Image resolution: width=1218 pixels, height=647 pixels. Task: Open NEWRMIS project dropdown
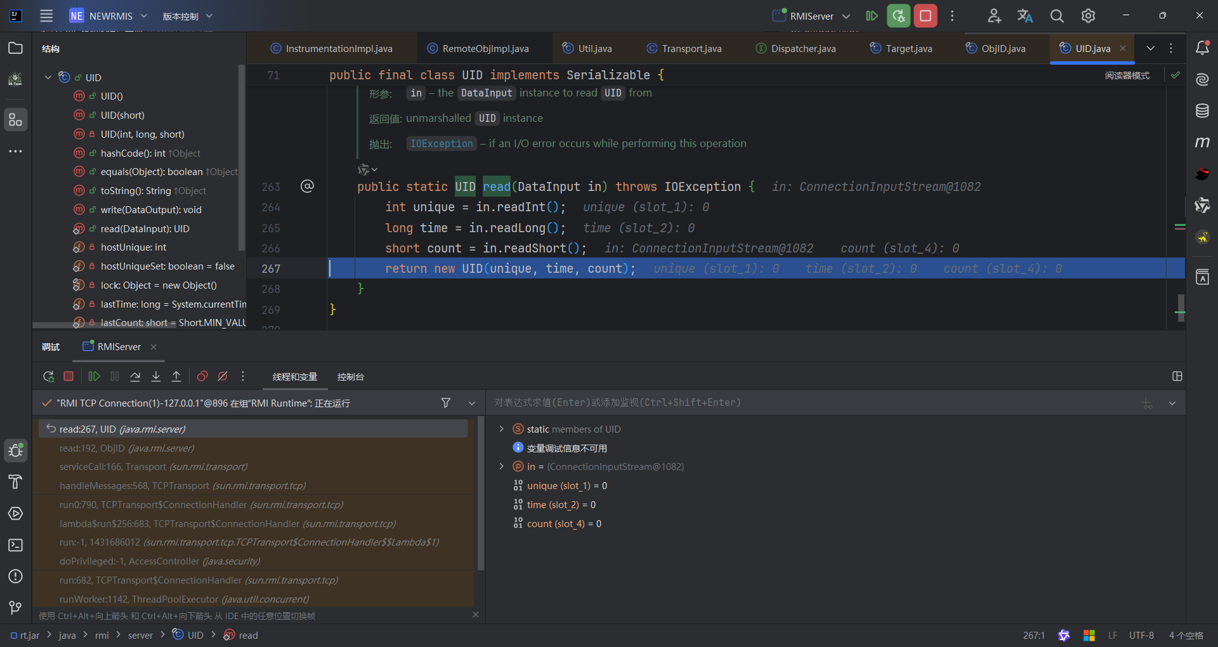click(x=108, y=16)
